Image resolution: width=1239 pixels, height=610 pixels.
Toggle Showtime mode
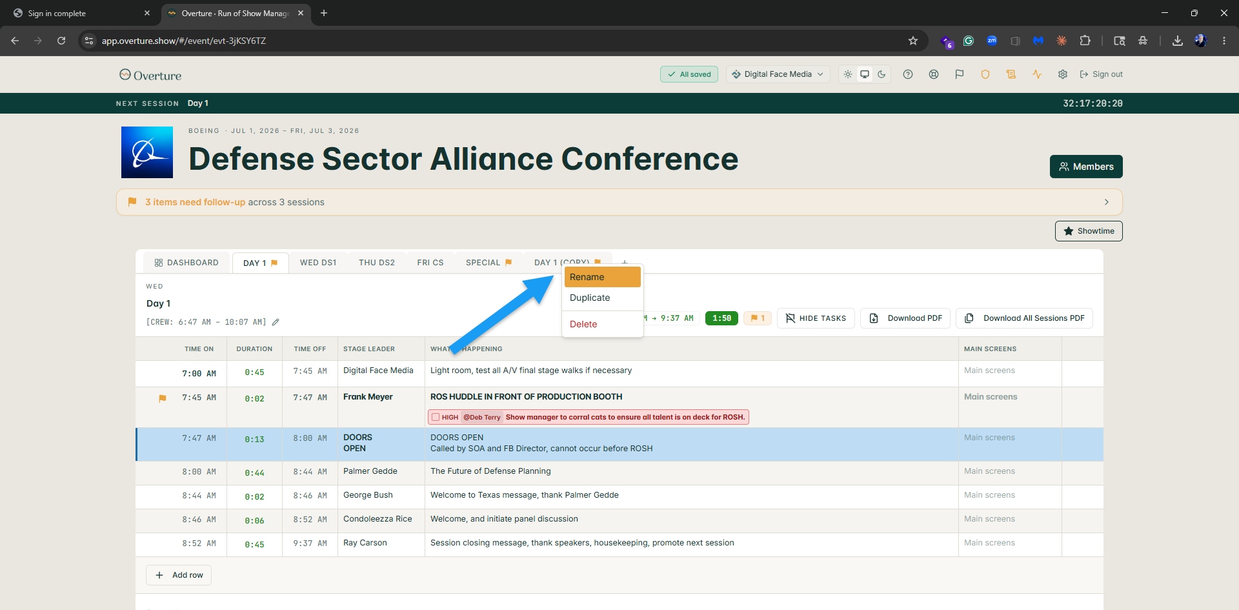1089,231
